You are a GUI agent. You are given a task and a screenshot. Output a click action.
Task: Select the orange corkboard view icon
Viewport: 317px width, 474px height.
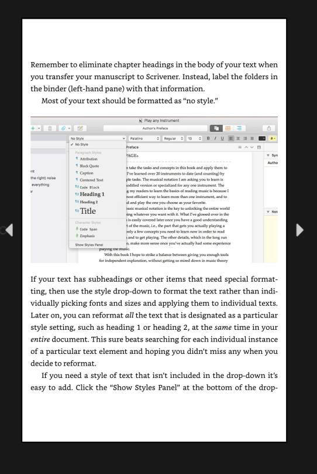228,128
